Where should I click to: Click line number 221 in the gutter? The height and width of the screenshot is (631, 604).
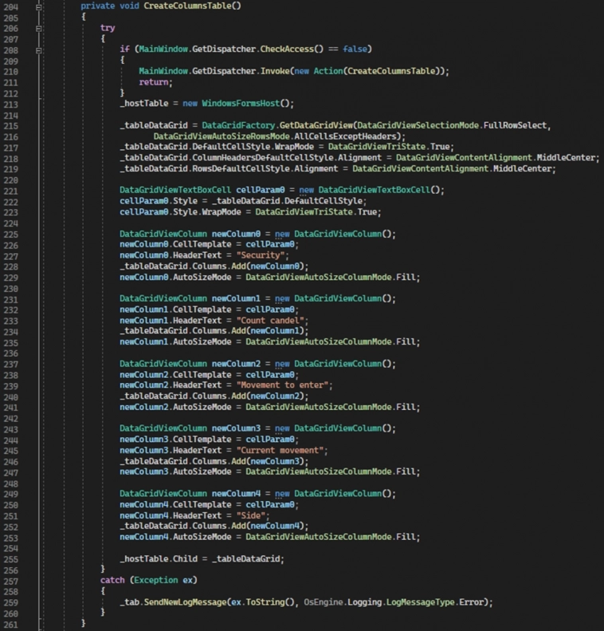pyautogui.click(x=11, y=191)
